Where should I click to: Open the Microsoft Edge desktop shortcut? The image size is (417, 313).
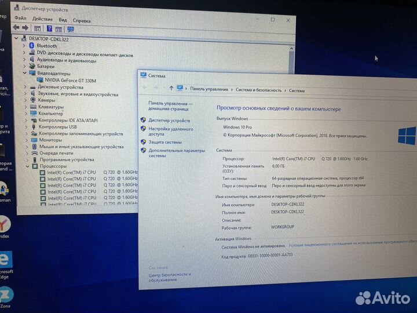tap(6, 264)
